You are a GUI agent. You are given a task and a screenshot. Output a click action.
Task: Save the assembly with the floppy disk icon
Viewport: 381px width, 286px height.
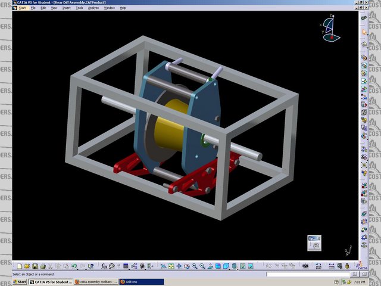pos(35,266)
